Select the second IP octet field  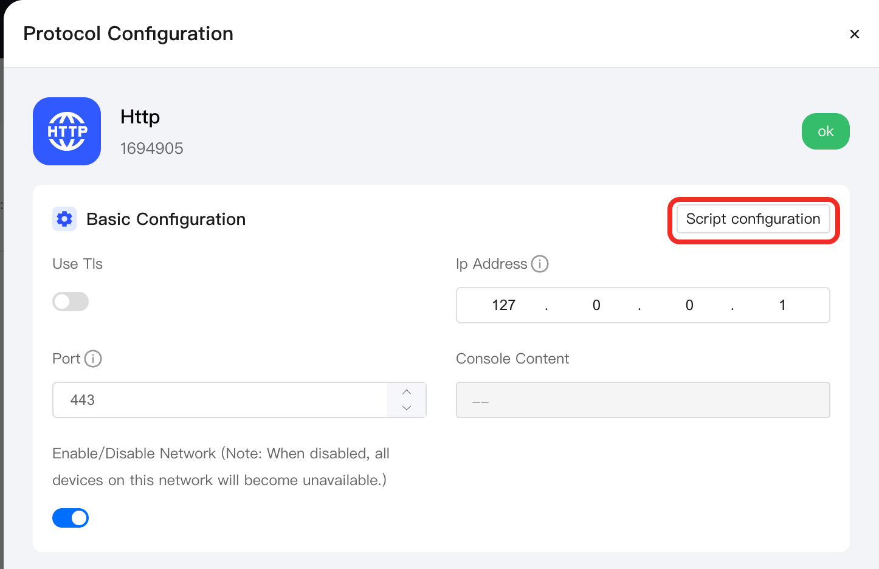596,305
